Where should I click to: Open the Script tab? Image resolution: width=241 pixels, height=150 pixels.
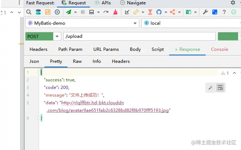pos(158,49)
